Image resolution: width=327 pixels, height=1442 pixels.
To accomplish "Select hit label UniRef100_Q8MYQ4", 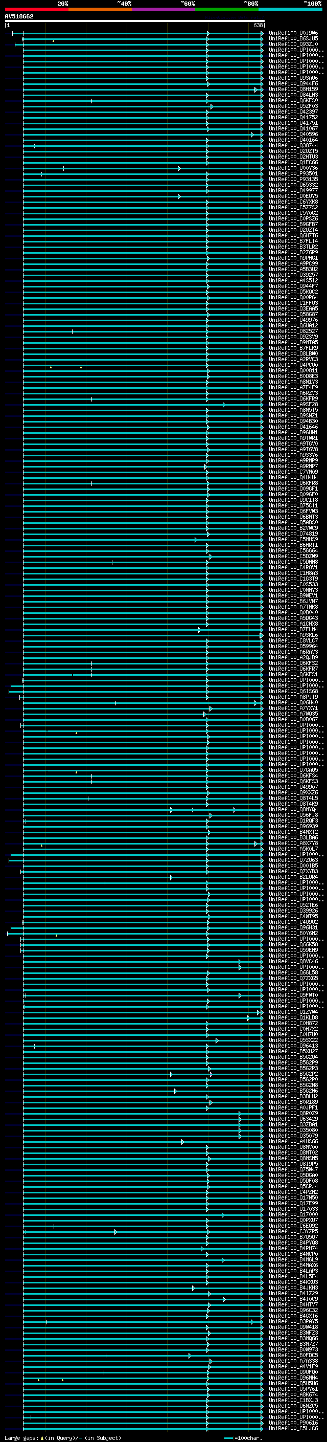I will 293,809.
